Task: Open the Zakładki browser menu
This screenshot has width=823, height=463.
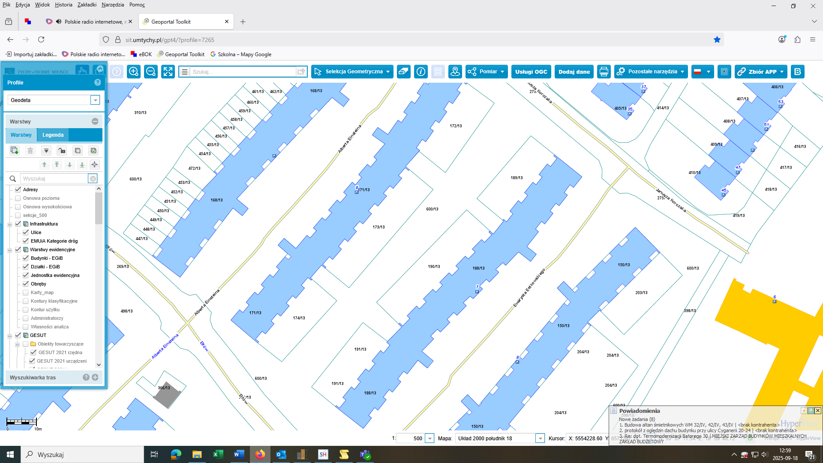Action: pos(87,5)
